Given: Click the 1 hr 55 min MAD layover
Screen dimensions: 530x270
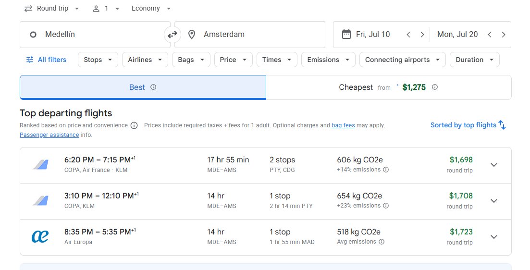Looking at the screenshot, I should [x=292, y=242].
